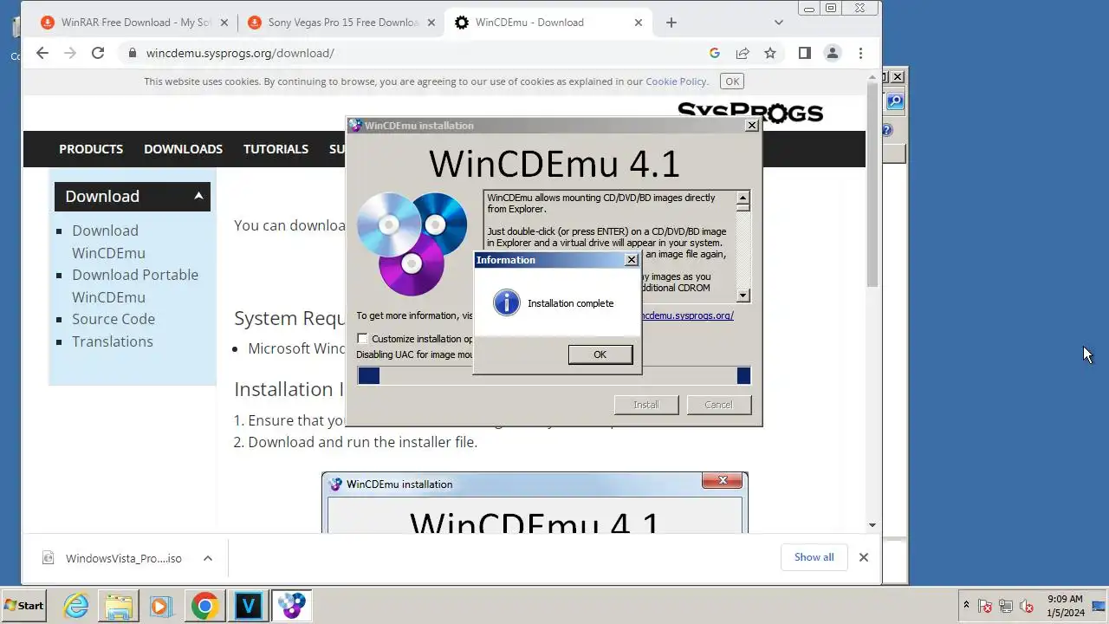1109x624 pixels.
Task: Click the search icon in background window
Action: pos(895,102)
